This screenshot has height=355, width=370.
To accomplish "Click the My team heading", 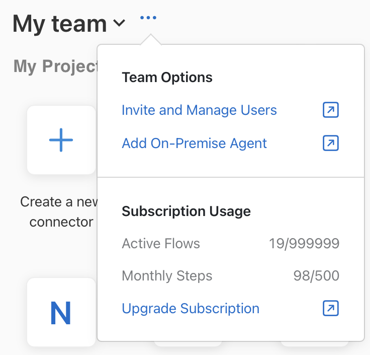I will point(59,24).
